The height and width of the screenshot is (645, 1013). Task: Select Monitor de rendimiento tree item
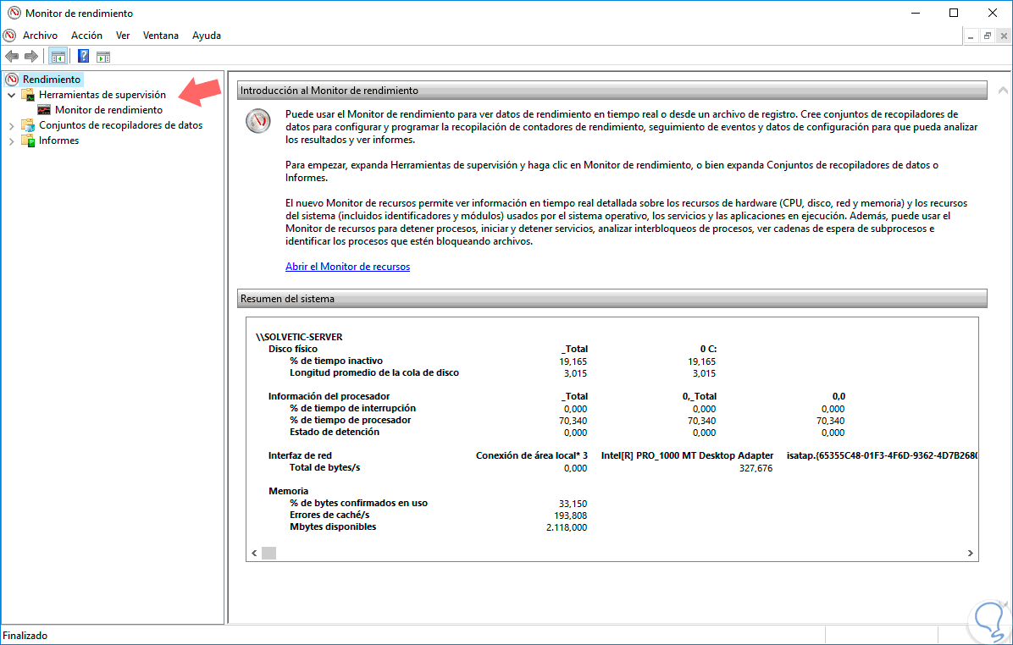108,110
